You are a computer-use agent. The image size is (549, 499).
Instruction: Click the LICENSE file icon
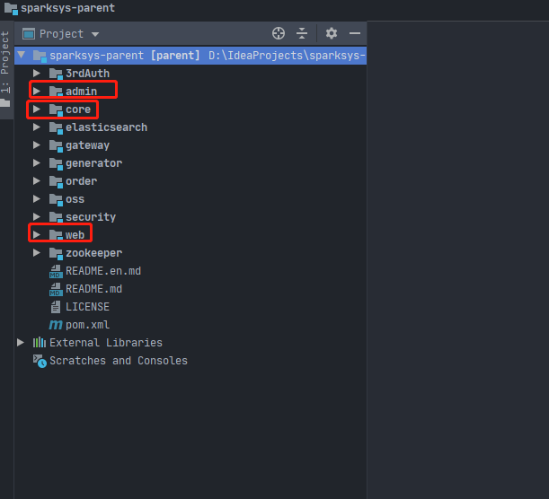point(56,307)
